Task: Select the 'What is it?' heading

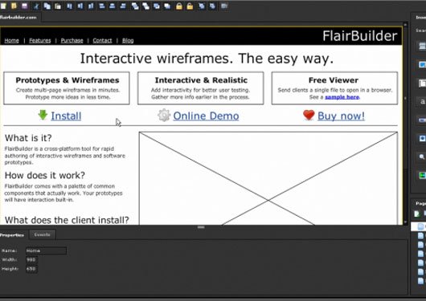Action: coord(28,138)
